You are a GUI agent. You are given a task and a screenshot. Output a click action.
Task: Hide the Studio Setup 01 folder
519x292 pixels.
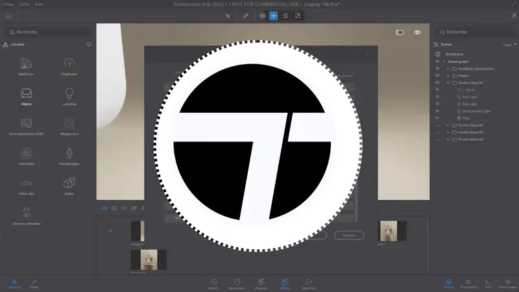(437, 82)
